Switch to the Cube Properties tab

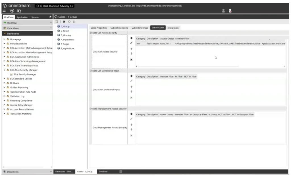99,28
